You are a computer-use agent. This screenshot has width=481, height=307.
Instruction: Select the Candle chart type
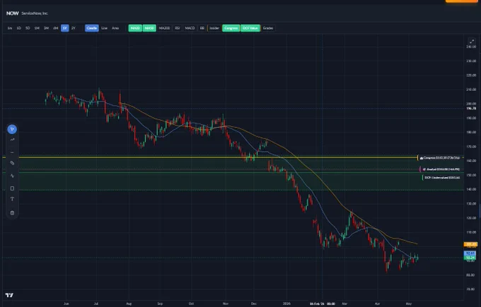(92, 28)
